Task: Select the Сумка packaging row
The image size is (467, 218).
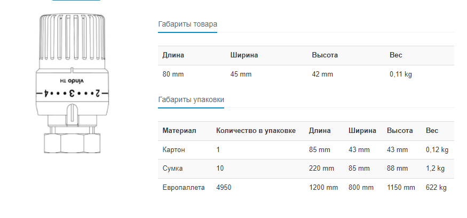Action: pyautogui.click(x=306, y=169)
